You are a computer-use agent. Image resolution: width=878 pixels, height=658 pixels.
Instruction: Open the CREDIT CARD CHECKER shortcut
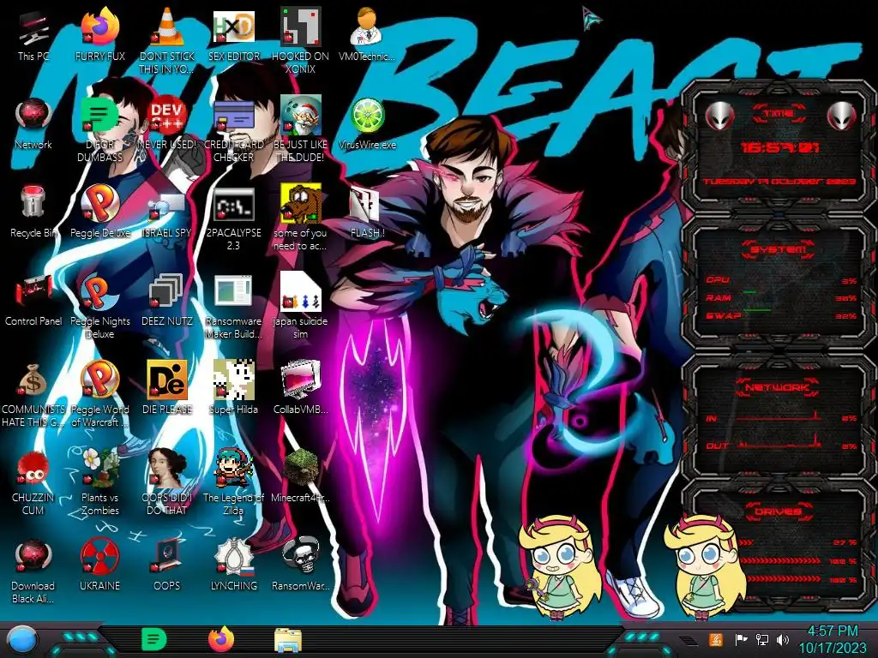coord(234,130)
